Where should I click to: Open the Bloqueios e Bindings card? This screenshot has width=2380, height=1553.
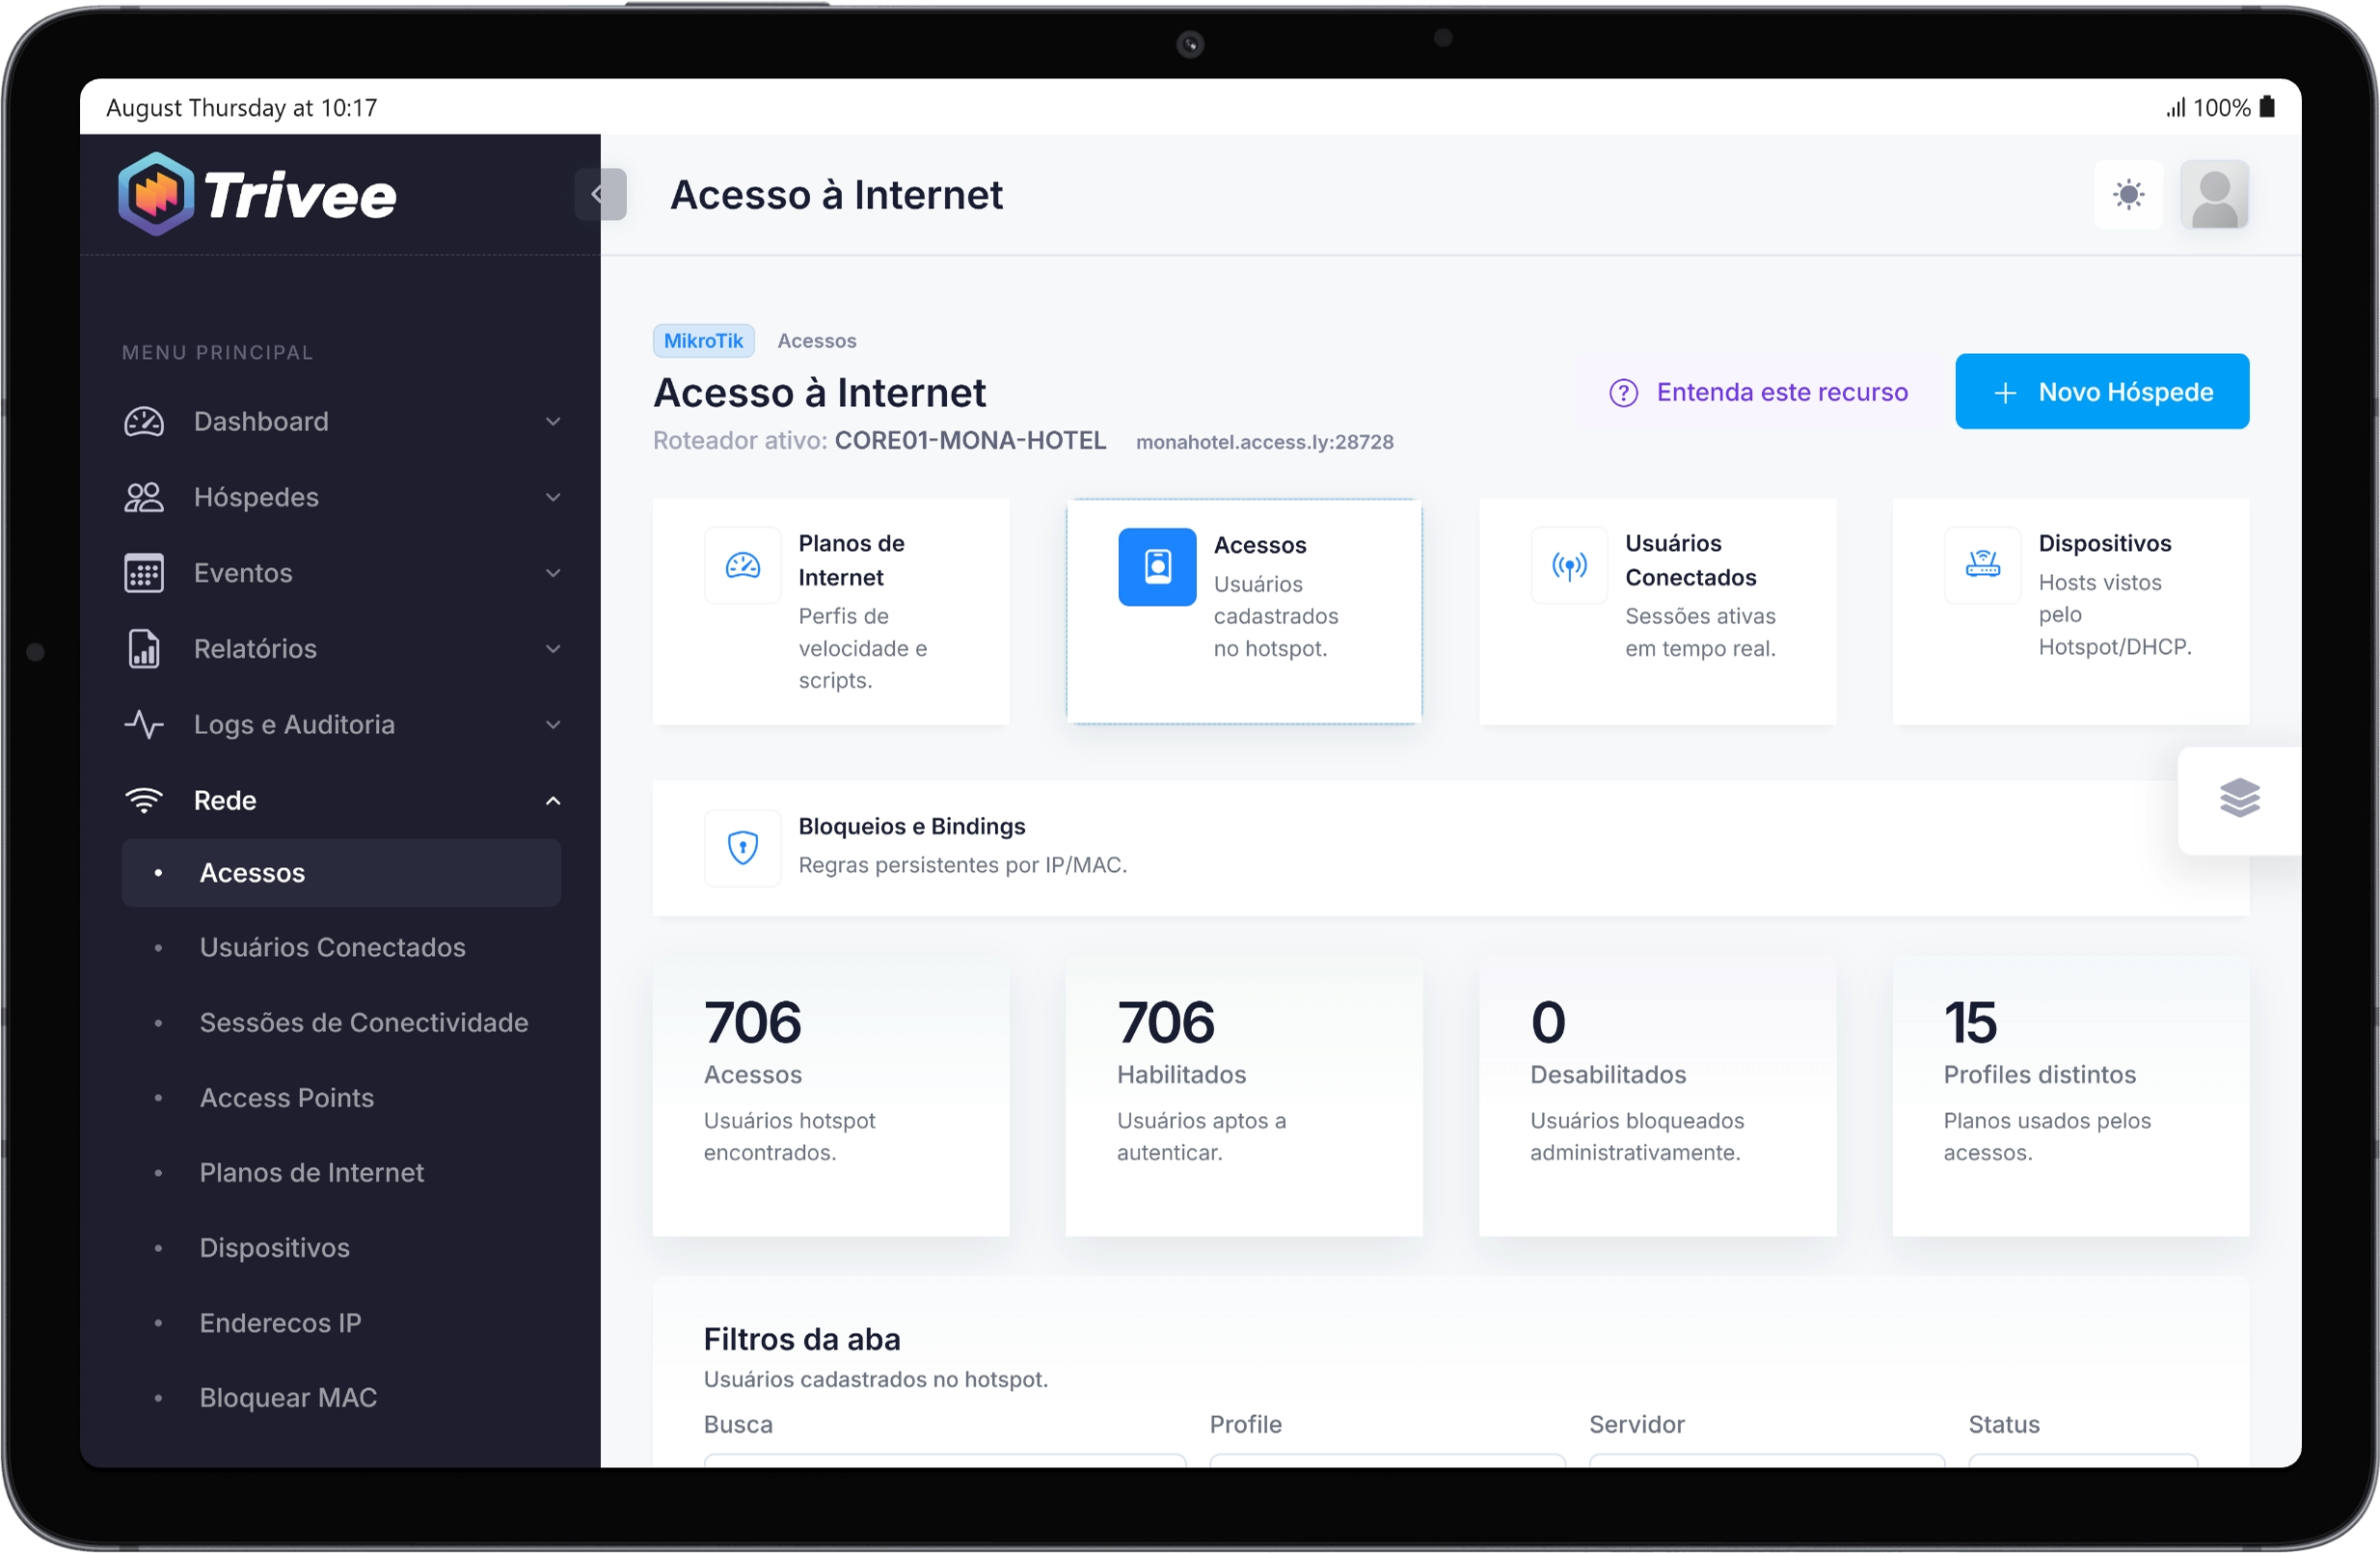[x=1450, y=848]
